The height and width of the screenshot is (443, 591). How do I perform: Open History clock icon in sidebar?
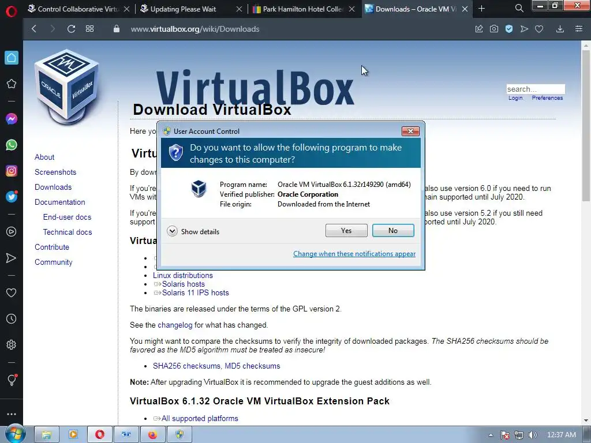click(x=12, y=318)
